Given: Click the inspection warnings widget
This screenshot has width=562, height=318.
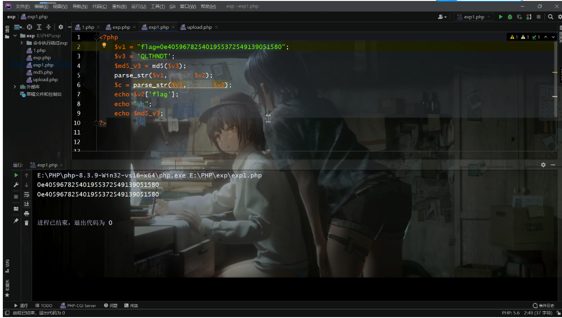Looking at the screenshot, I should [x=525, y=37].
